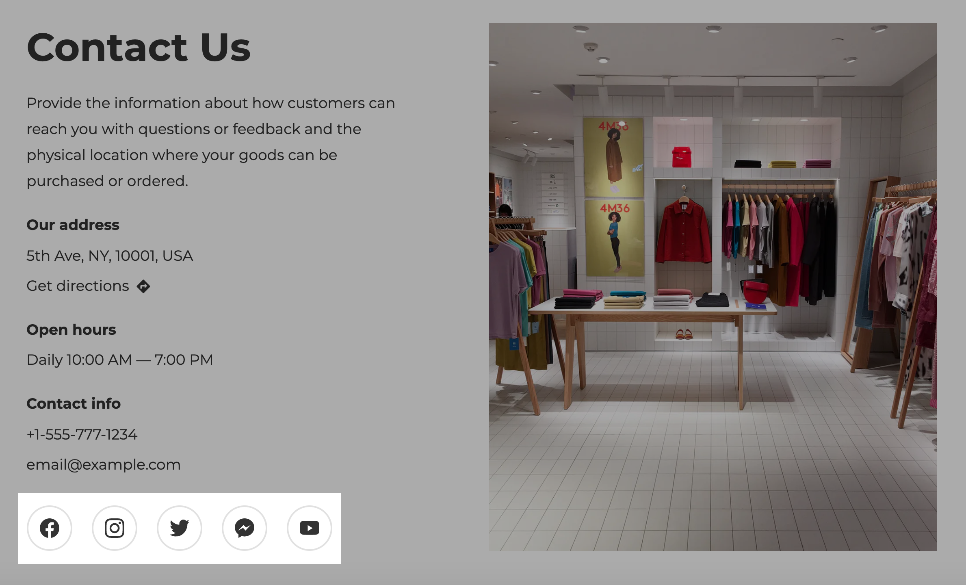The height and width of the screenshot is (585, 966).
Task: Open the Messenger chat icon
Action: (x=245, y=528)
